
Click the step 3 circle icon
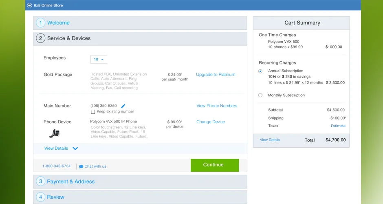(x=41, y=182)
